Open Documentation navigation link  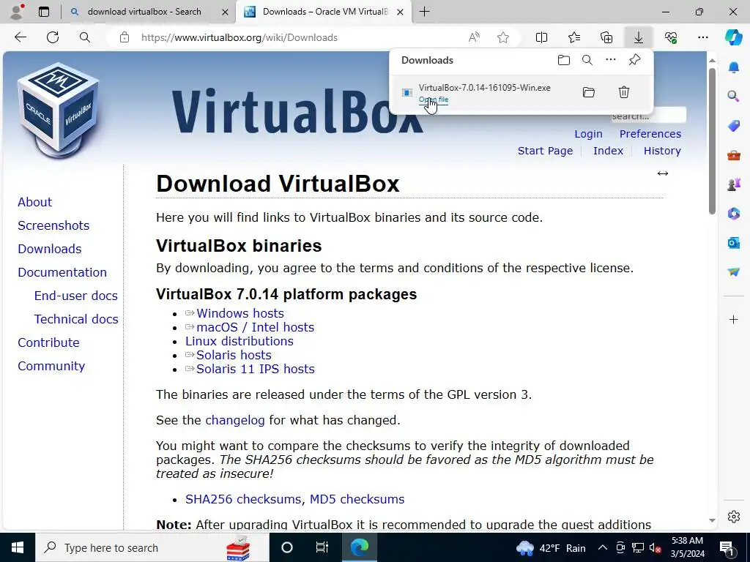tap(62, 272)
